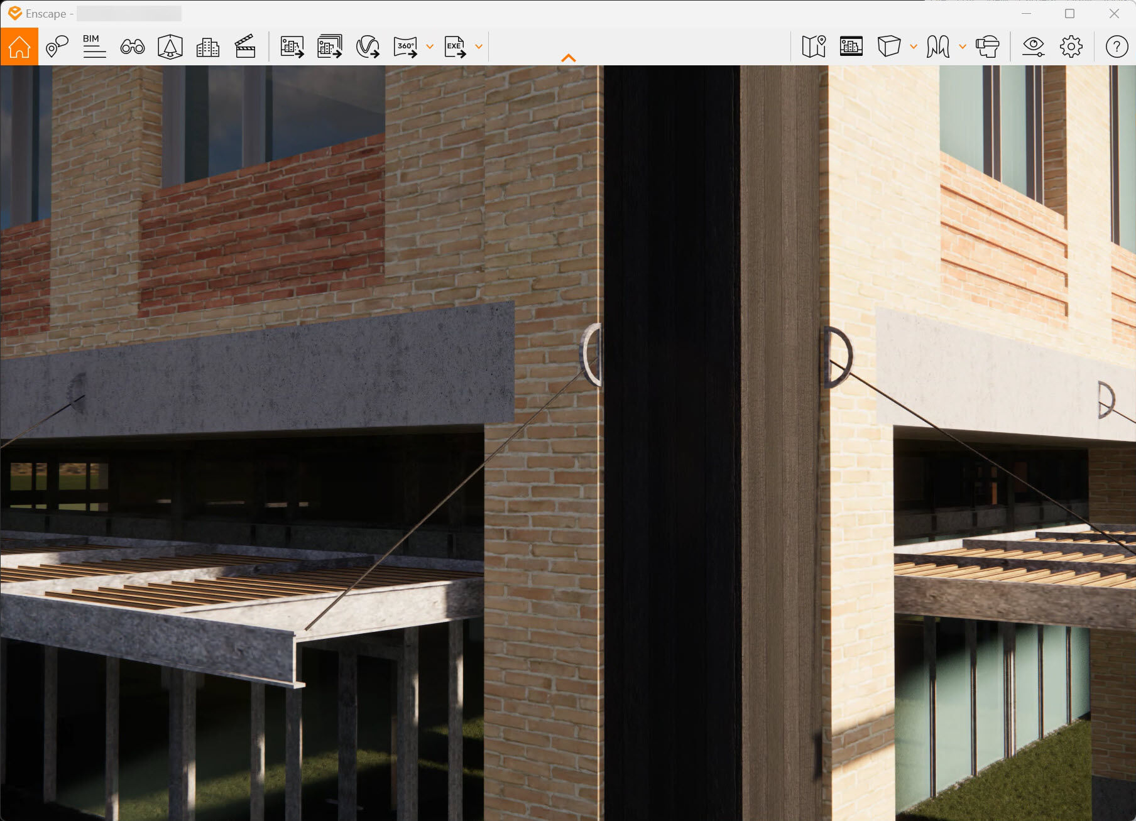The width and height of the screenshot is (1136, 821).
Task: Export standalone EXE file
Action: (454, 46)
